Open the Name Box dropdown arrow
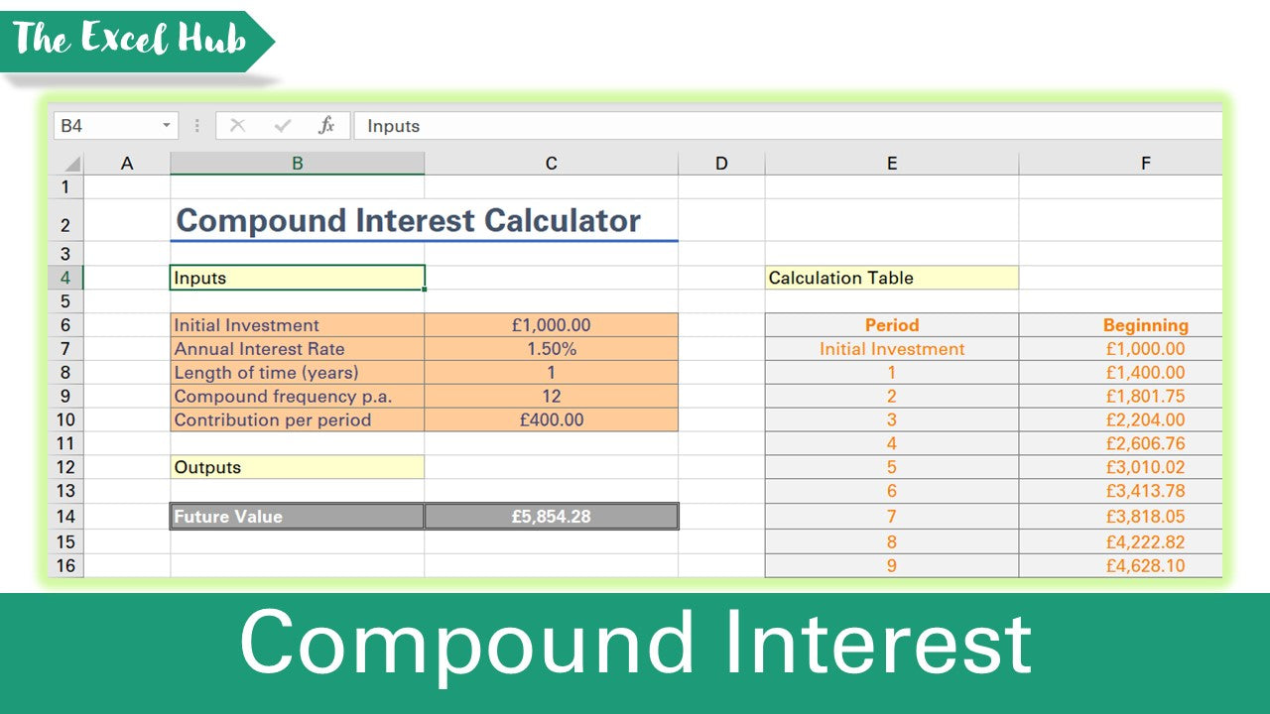The image size is (1270, 714). (165, 126)
